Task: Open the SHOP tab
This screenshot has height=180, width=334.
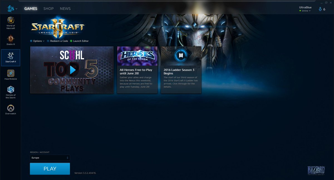Action: pyautogui.click(x=48, y=9)
